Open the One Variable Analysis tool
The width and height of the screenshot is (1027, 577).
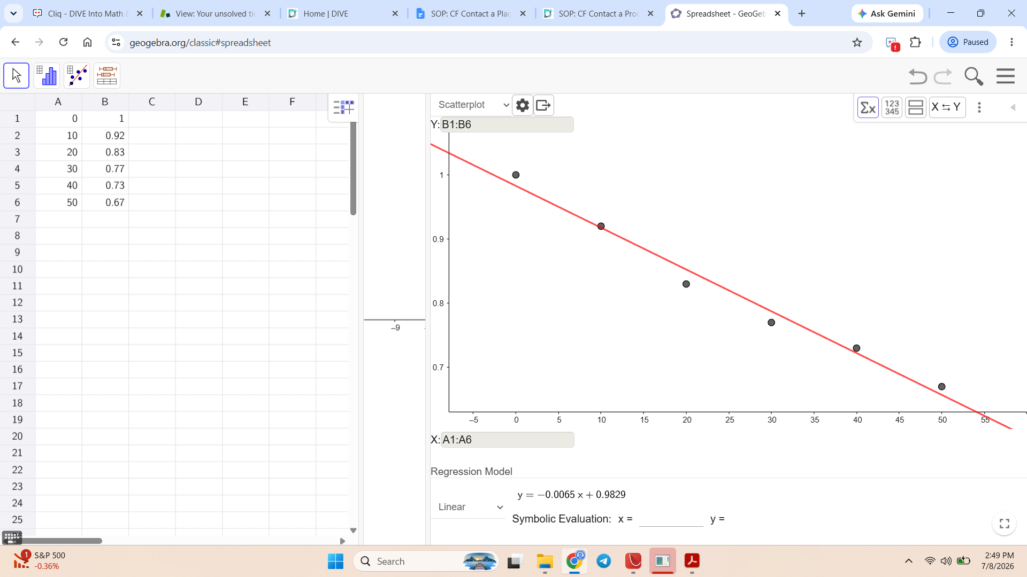tap(47, 75)
